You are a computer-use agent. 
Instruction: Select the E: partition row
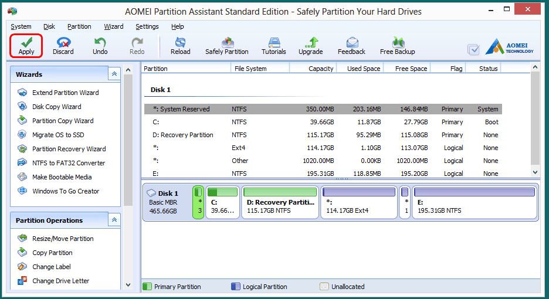click(323, 174)
